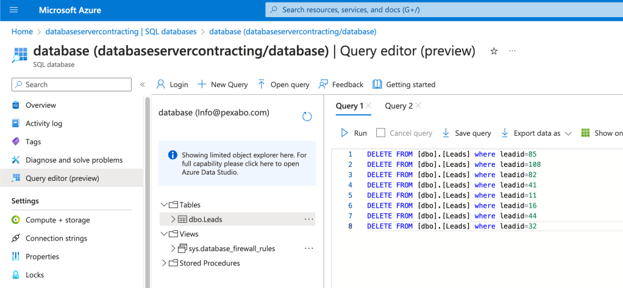Screen dimensions: 623x288
Task: Close the Query 1 tab
Action: click(369, 105)
